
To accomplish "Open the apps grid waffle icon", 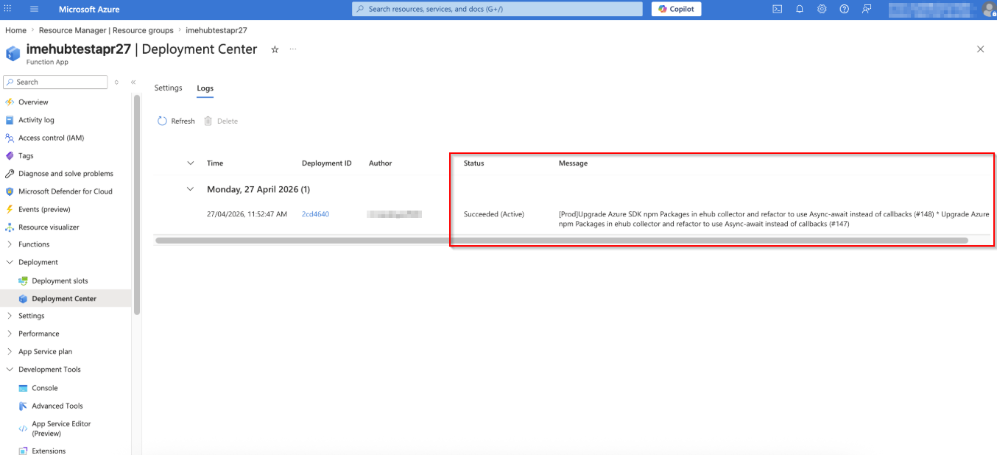I will [x=8, y=10].
